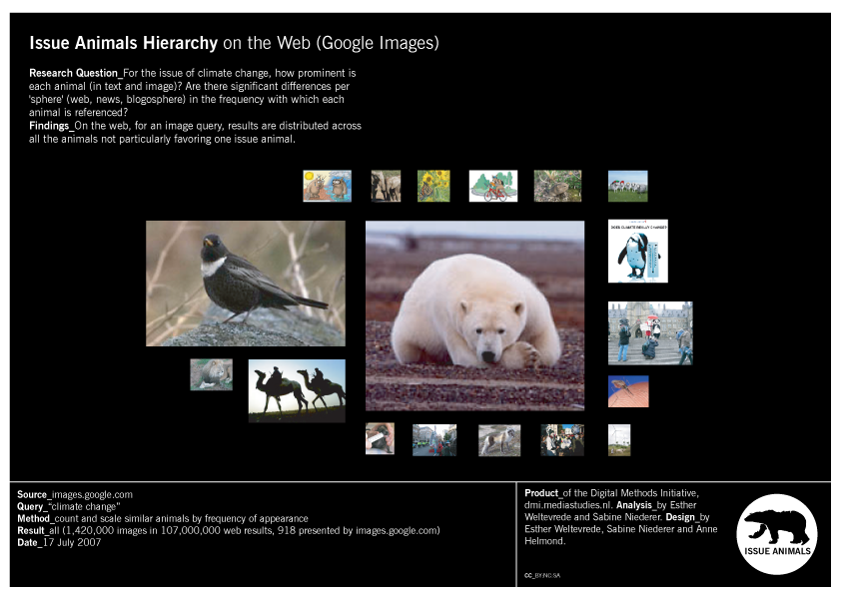Screen dimensions: 842x596
Task: Select the black bird with white collar photo
Action: pyautogui.click(x=246, y=284)
